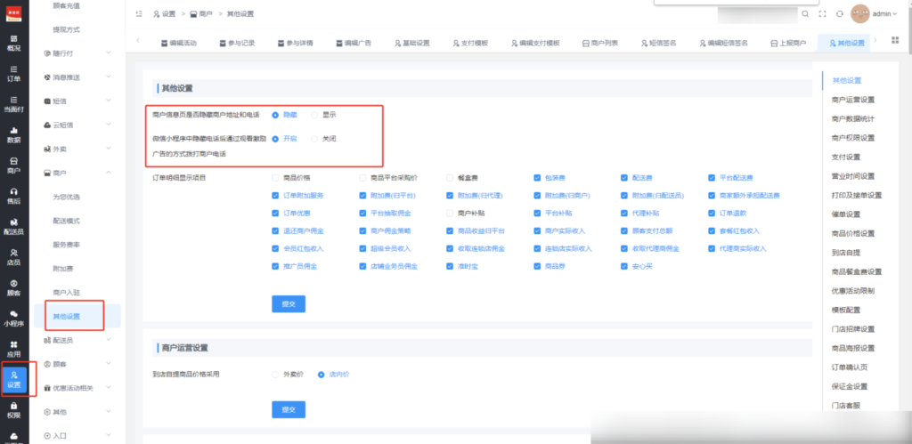
Task: Select the 外卖价 radio option
Action: [276, 375]
